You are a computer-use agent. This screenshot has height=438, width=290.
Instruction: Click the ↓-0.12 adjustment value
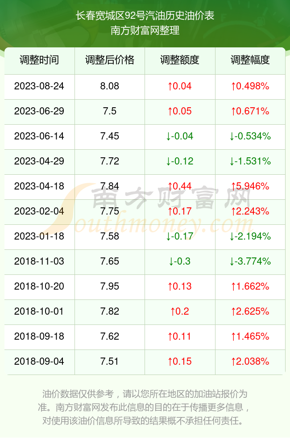[180, 161]
